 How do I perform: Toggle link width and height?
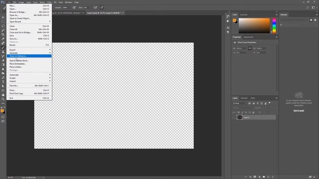250,48
